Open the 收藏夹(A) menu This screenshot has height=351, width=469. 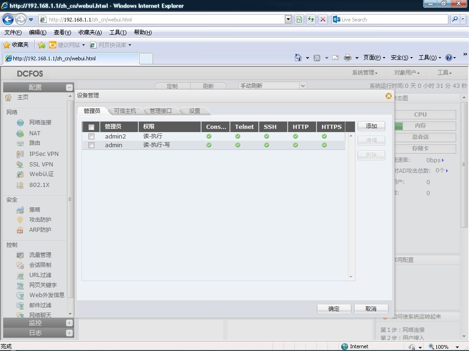pyautogui.click(x=90, y=32)
